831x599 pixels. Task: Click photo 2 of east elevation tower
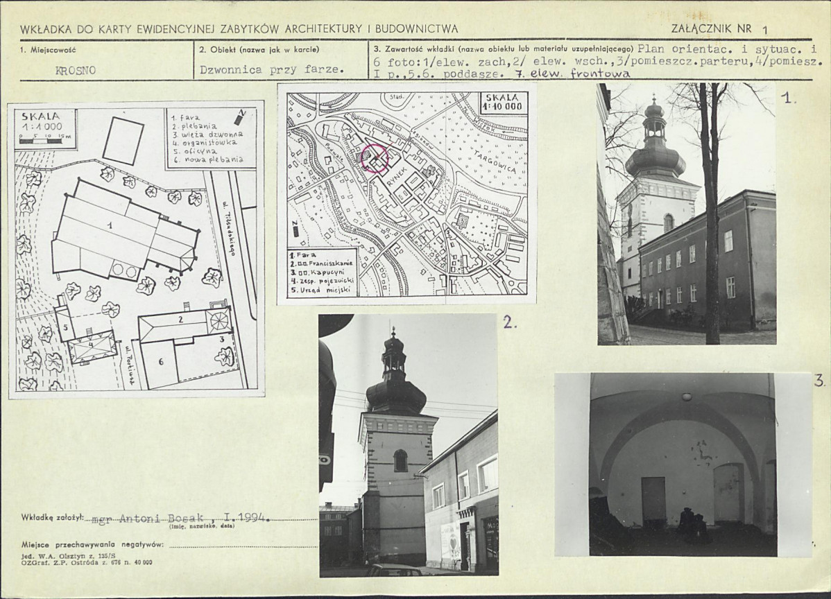tap(409, 445)
